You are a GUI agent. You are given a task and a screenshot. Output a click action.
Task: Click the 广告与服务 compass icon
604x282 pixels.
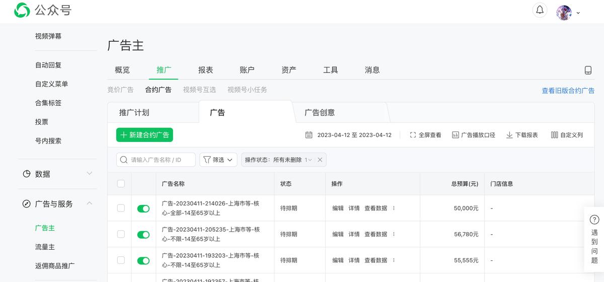pyautogui.click(x=27, y=204)
